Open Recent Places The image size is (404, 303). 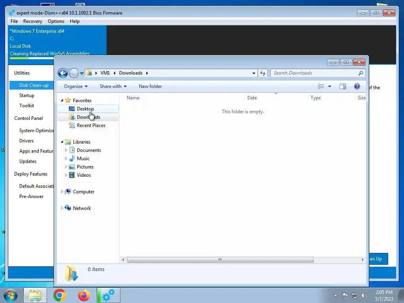(x=91, y=125)
